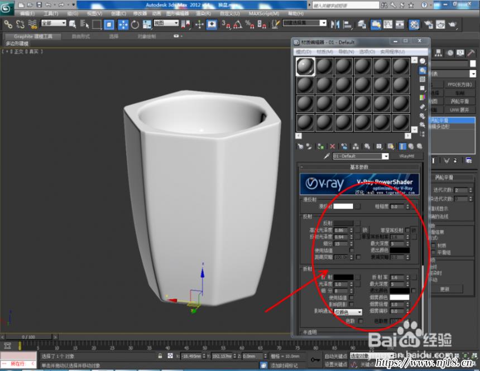Activate the Select and Move tool
Screen dimensions: 480x371
(x=123, y=25)
